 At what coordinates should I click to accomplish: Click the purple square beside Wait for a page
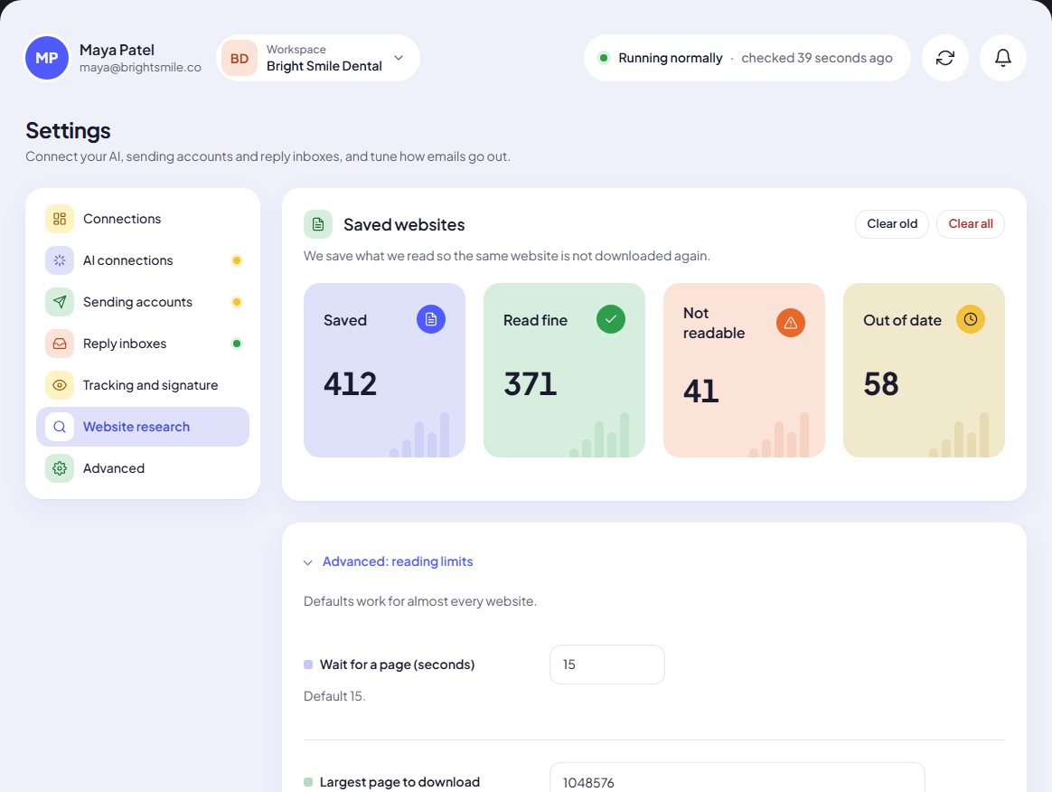click(x=308, y=665)
